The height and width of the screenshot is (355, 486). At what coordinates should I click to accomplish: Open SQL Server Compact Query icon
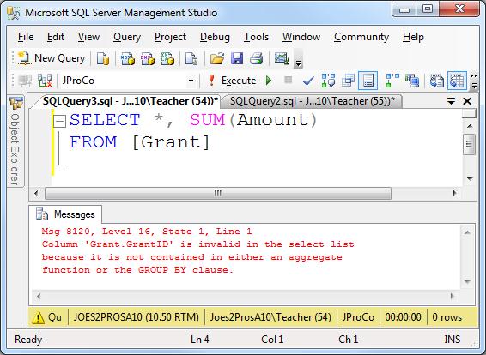(191, 58)
